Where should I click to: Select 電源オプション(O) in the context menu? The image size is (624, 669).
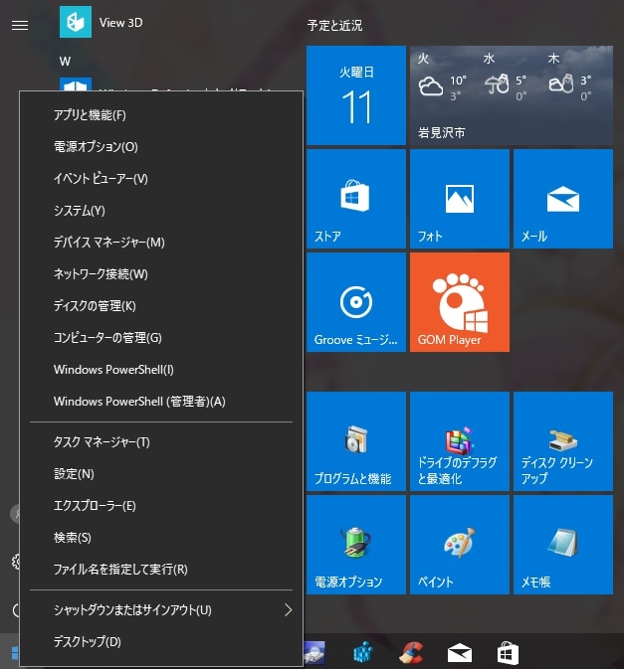[161, 147]
